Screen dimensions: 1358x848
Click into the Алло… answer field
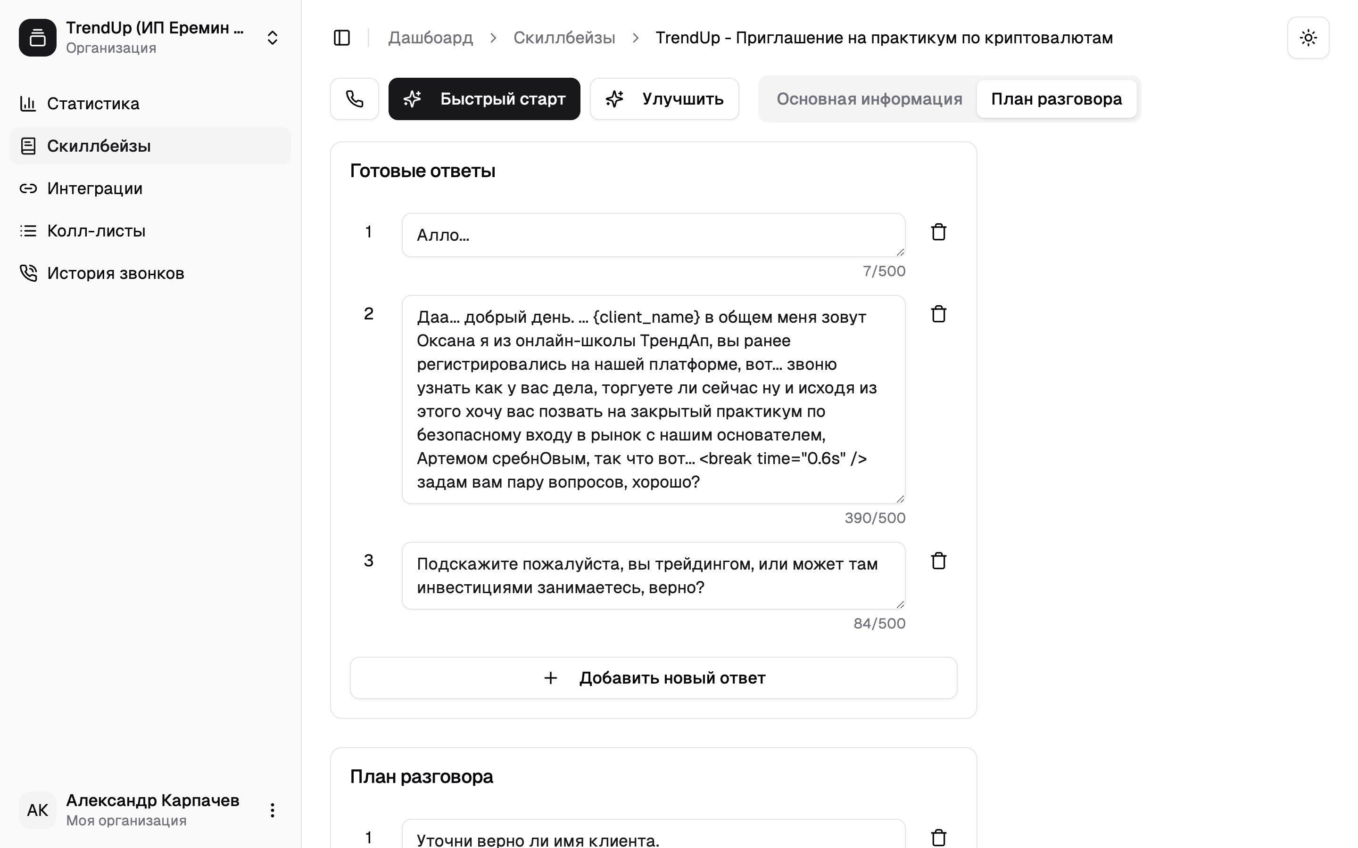[x=653, y=235]
